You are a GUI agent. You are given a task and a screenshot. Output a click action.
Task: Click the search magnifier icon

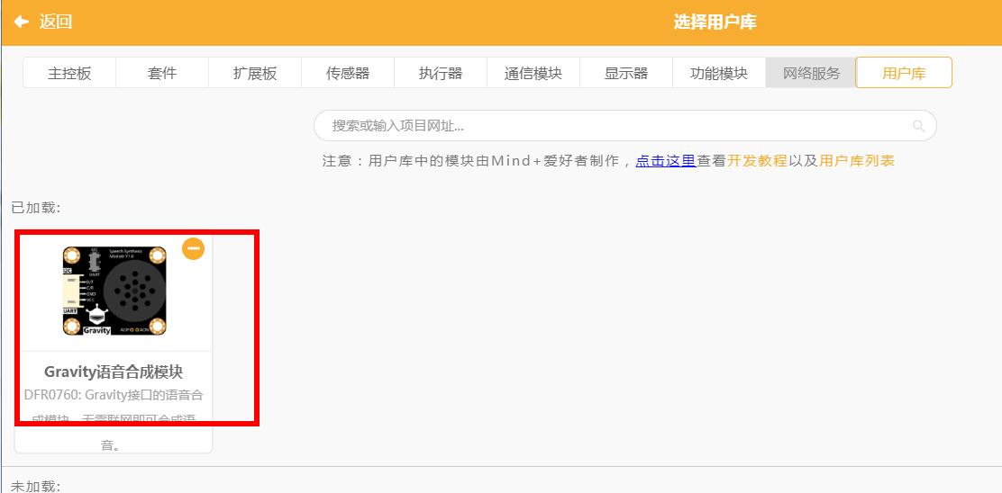(918, 126)
